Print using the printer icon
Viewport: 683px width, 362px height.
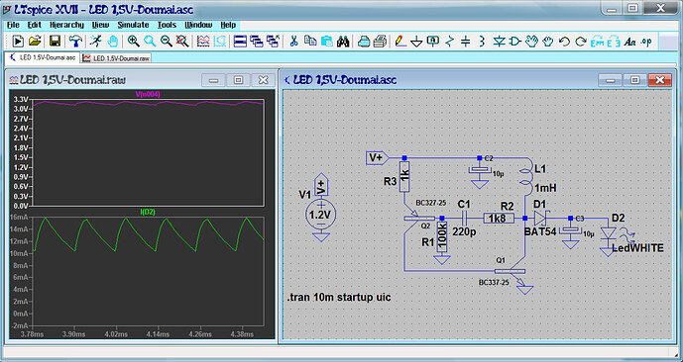coord(381,42)
